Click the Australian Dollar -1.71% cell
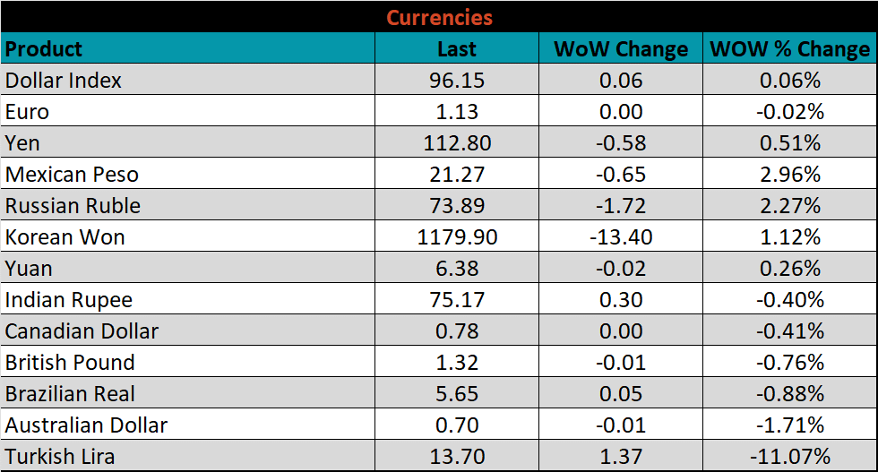Viewport: 878px width, 472px height. point(789,425)
